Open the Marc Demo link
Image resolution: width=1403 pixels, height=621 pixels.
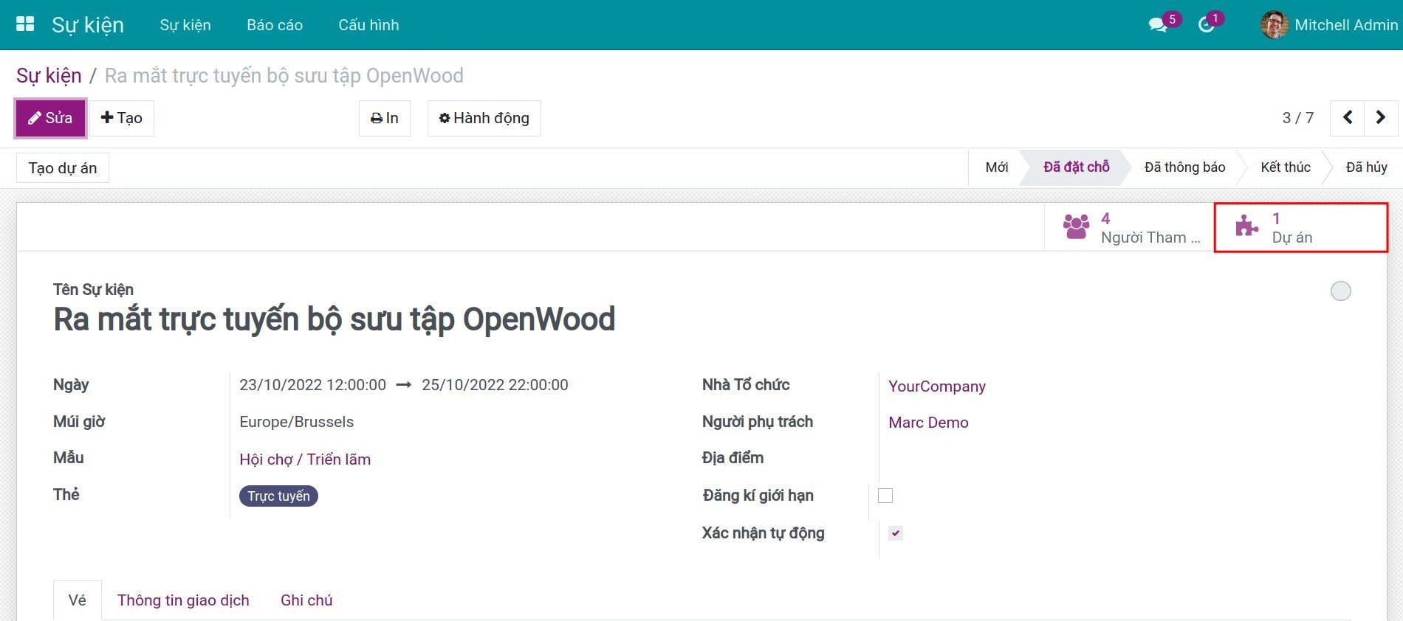tap(928, 423)
